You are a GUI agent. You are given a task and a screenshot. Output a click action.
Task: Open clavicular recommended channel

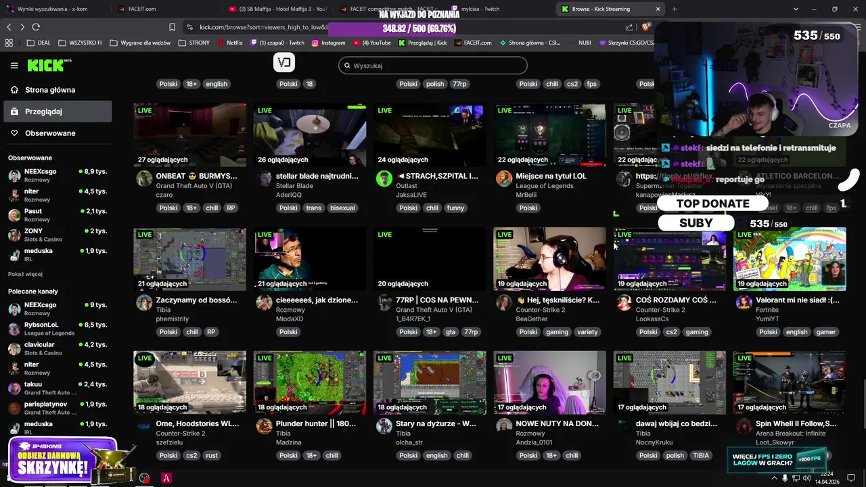point(58,348)
